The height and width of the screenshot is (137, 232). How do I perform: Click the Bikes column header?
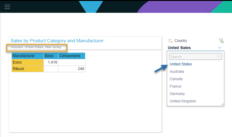point(51,56)
